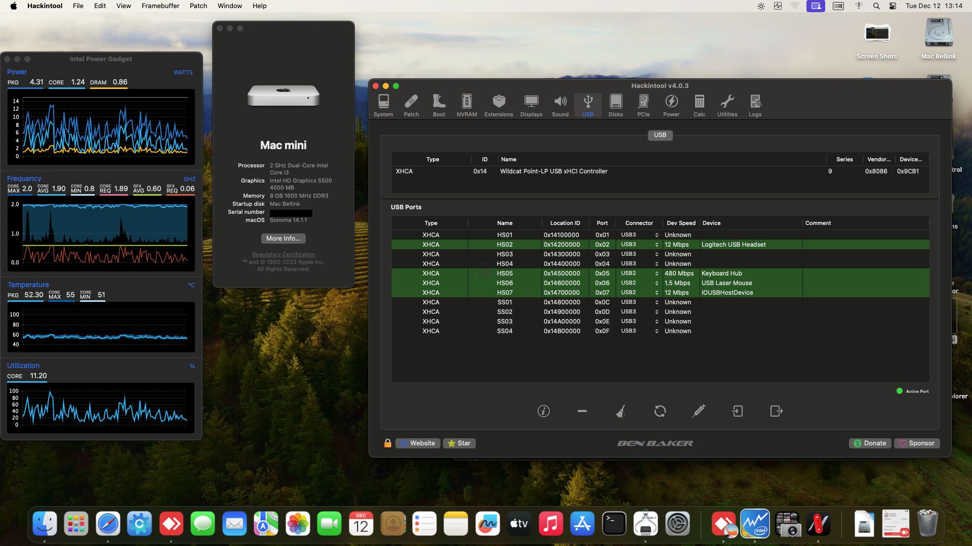Select the Keyboard Hub device row
Viewport: 972px width, 546px height.
coord(660,274)
